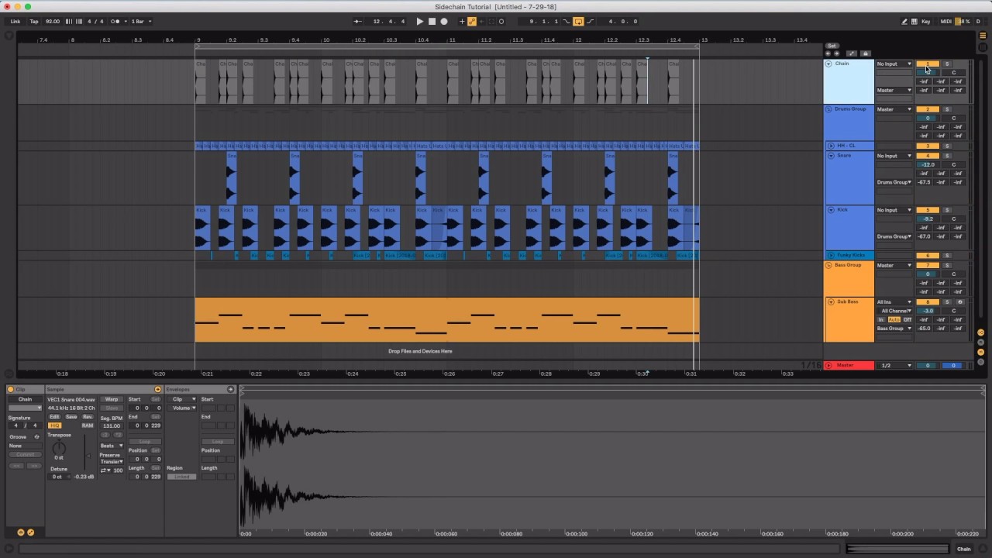The height and width of the screenshot is (558, 992).
Task: Toggle Drums Group activator number 2
Action: (928, 109)
